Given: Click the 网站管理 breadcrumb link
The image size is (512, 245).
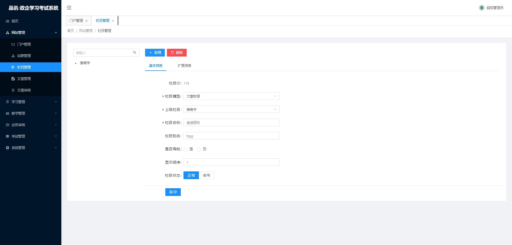Looking at the screenshot, I should (86, 31).
